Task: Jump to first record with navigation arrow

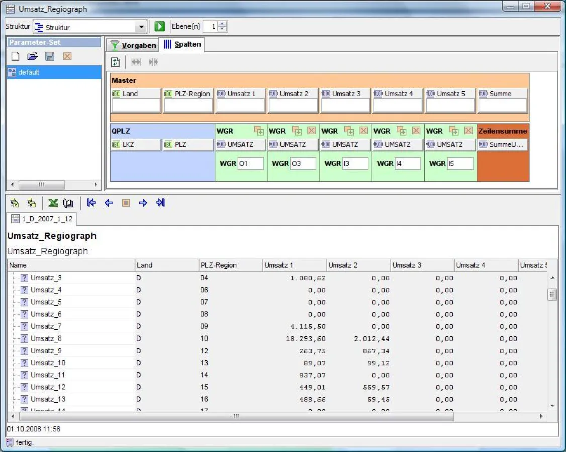Action: pyautogui.click(x=91, y=203)
